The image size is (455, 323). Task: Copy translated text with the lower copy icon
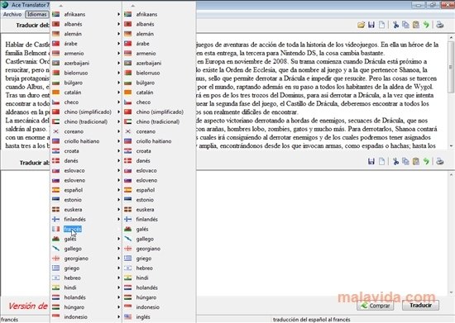(x=405, y=161)
